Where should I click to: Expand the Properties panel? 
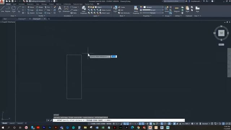point(147,16)
